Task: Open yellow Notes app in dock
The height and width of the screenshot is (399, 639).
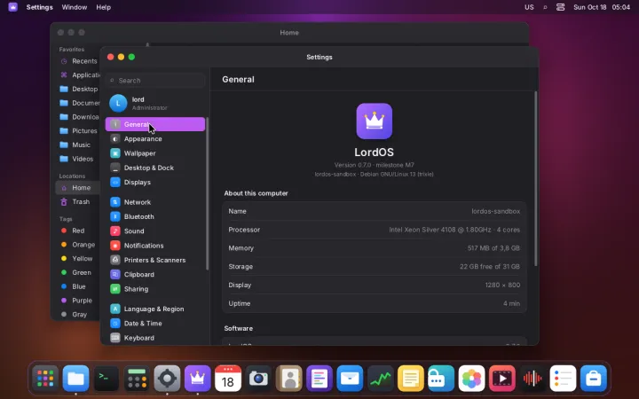Action: (410, 379)
